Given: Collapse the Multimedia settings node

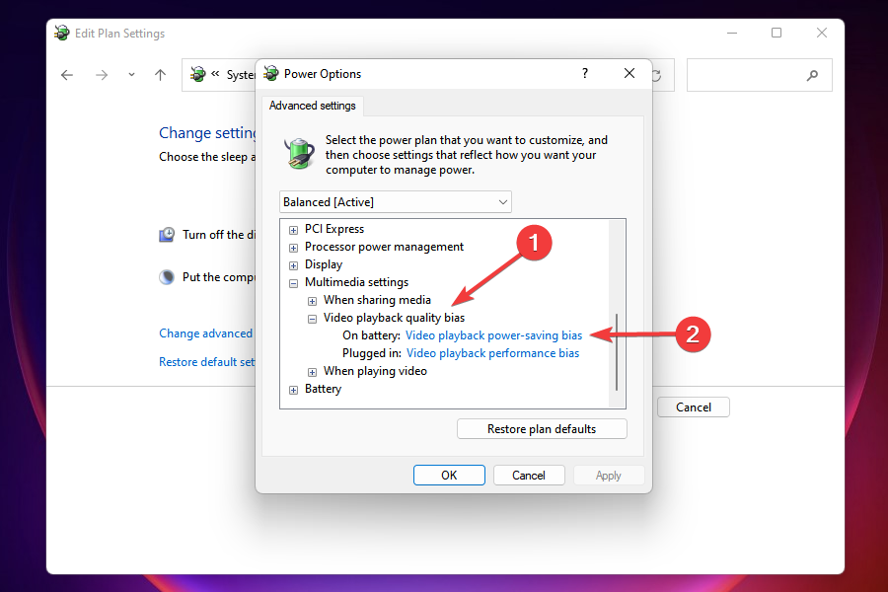Looking at the screenshot, I should point(293,283).
